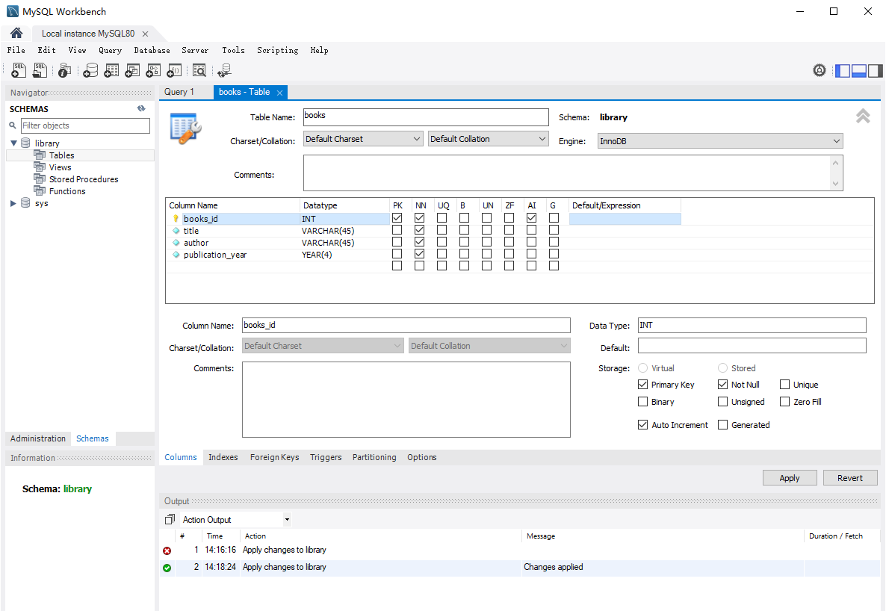This screenshot has height=611, width=886.
Task: Close the Local instance MySQL80 tab
Action: coord(145,34)
